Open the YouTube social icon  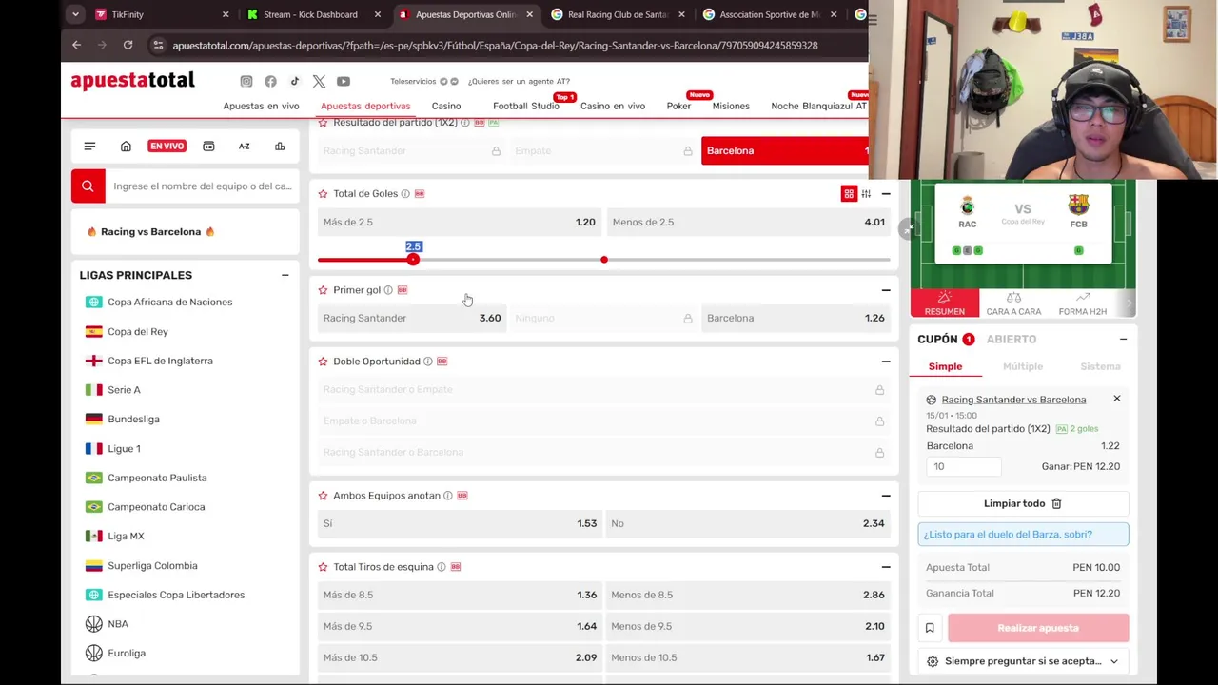tap(344, 81)
